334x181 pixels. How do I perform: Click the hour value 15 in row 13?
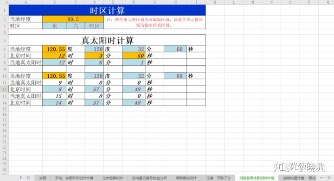(x=54, y=96)
